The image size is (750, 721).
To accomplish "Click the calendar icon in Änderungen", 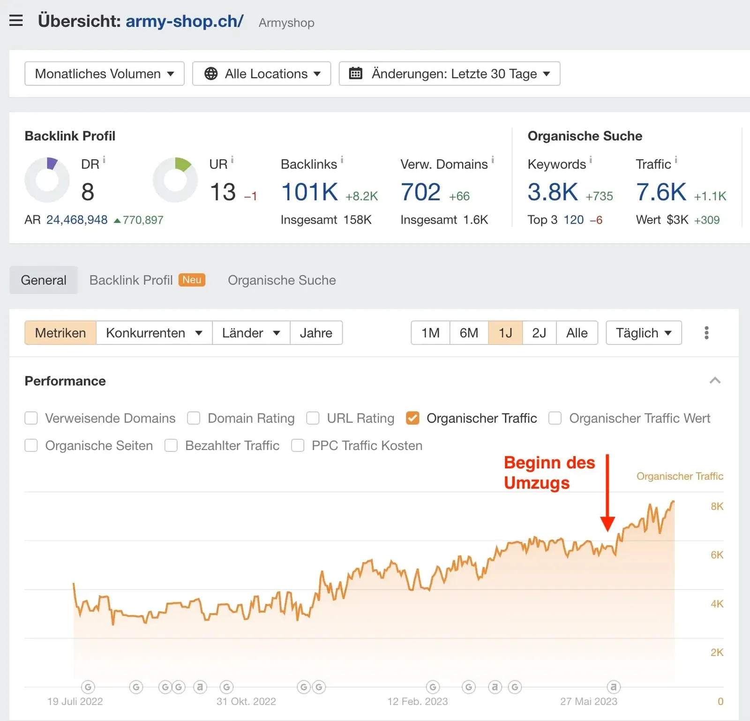I will 356,73.
